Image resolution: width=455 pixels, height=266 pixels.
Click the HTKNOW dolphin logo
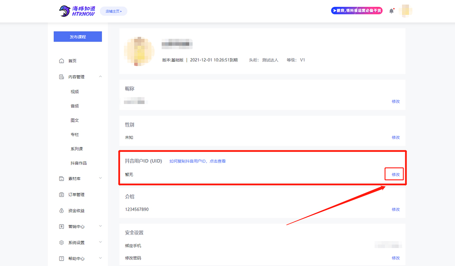coord(77,11)
